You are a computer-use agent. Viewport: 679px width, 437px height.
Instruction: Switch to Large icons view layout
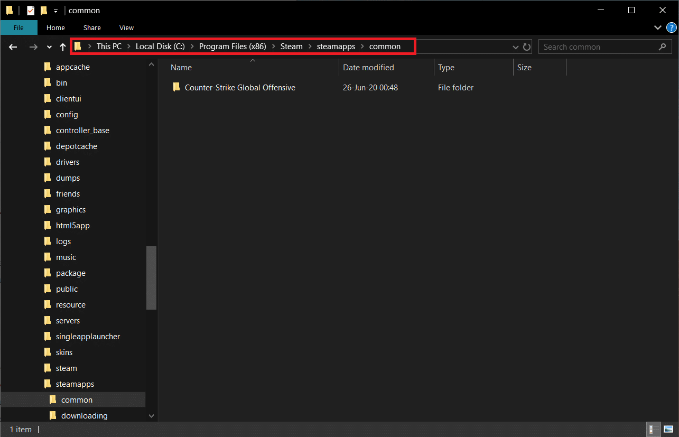[x=667, y=429]
